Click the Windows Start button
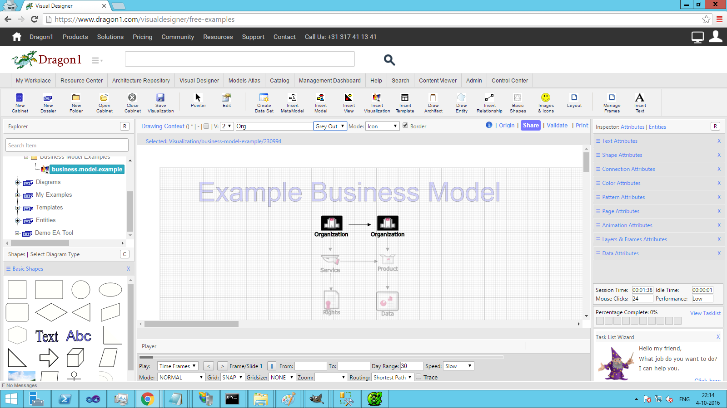 (11, 399)
